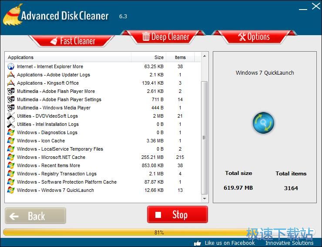Sort list by Items column header
The image size is (322, 247).
180,57
